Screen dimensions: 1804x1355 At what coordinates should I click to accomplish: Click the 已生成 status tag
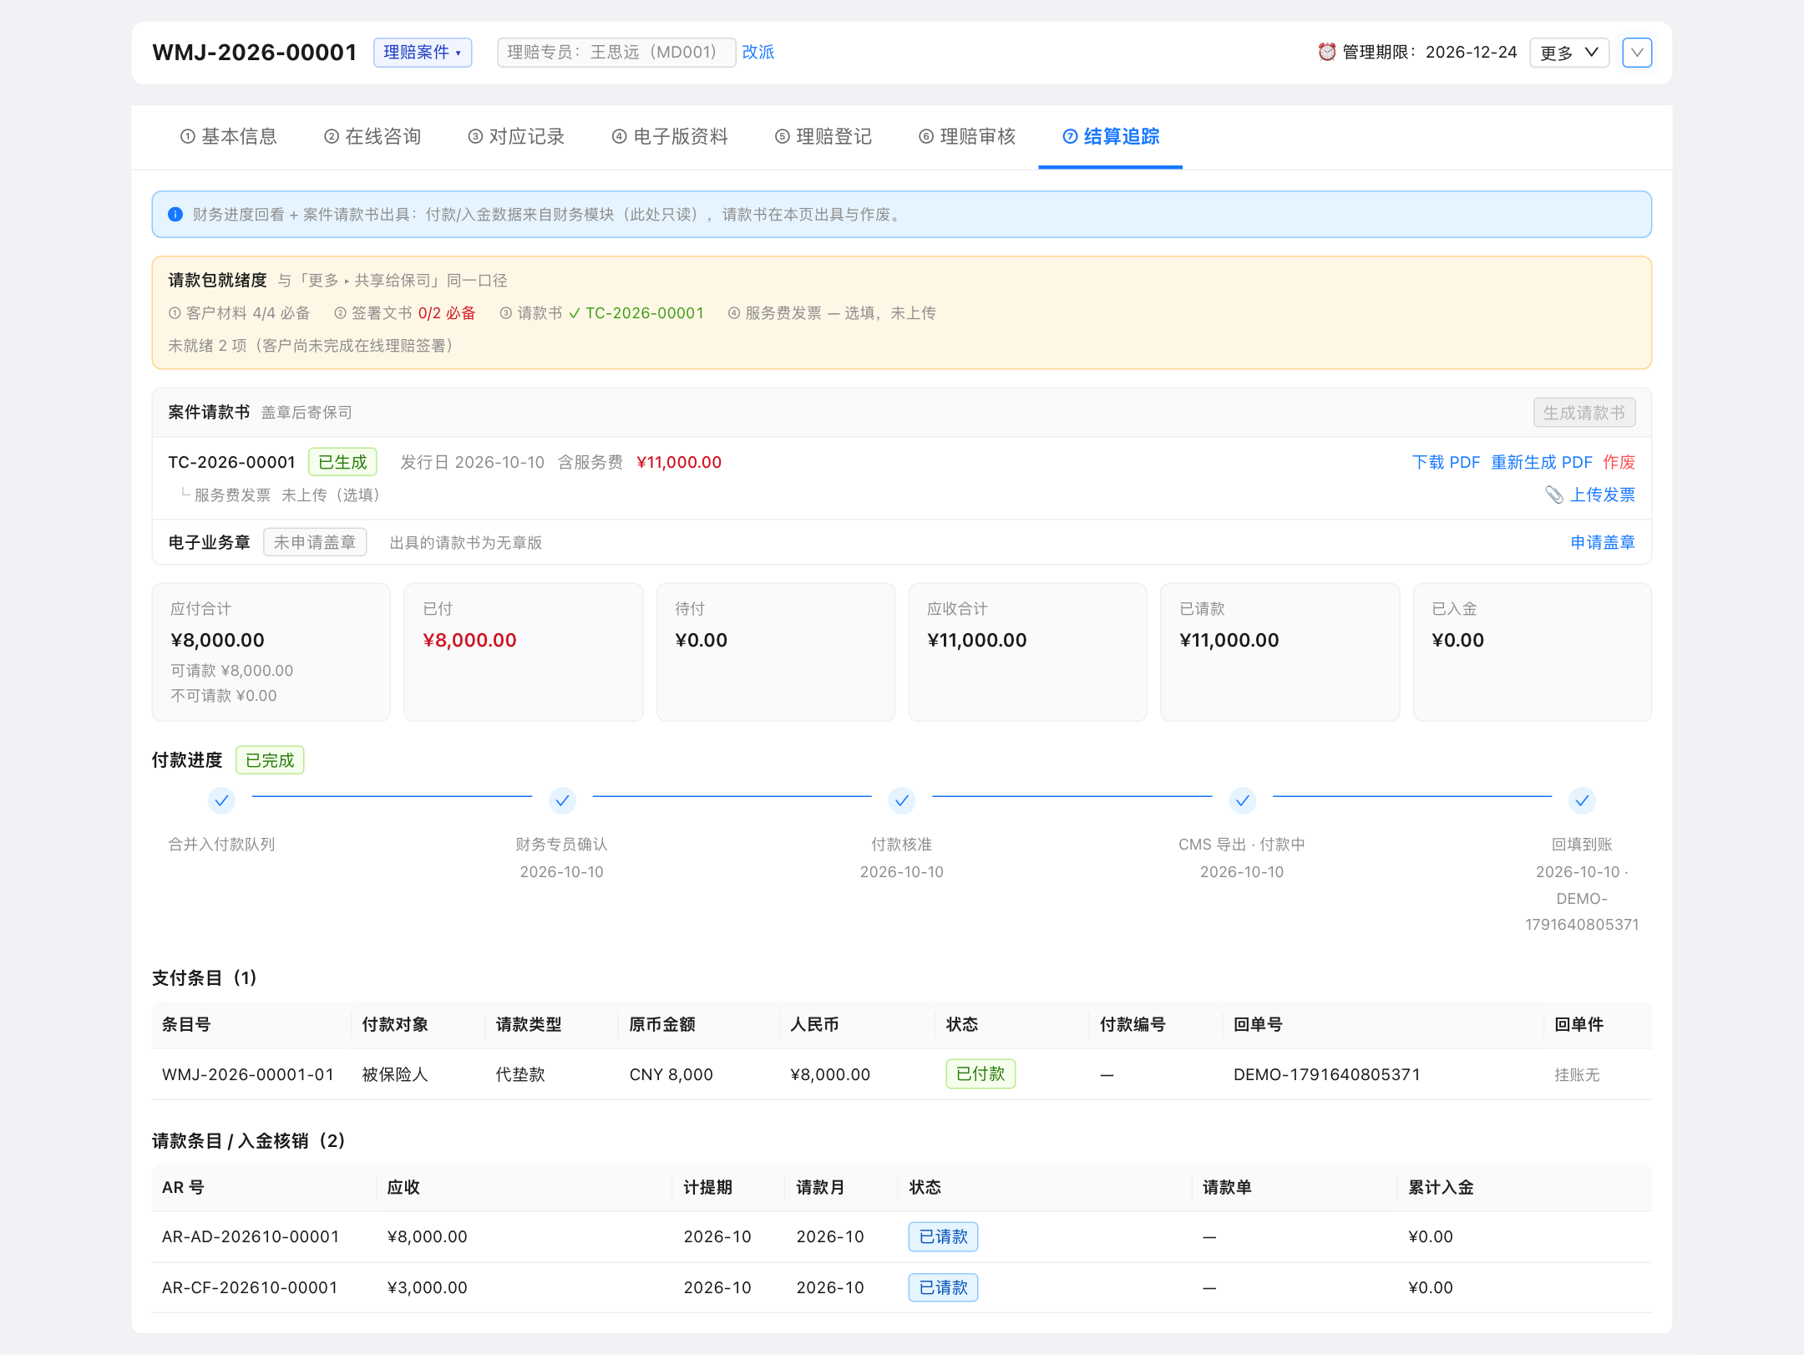click(x=342, y=462)
